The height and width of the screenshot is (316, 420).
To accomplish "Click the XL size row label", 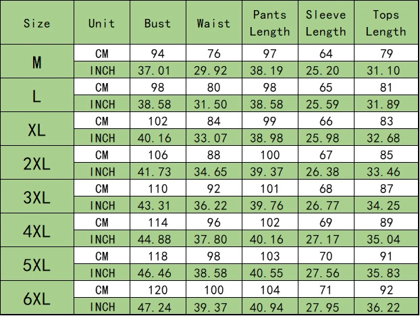I will (x=36, y=130).
